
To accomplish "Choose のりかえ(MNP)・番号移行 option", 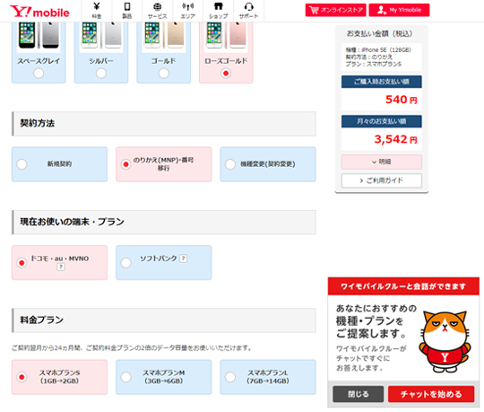I will 164,164.
